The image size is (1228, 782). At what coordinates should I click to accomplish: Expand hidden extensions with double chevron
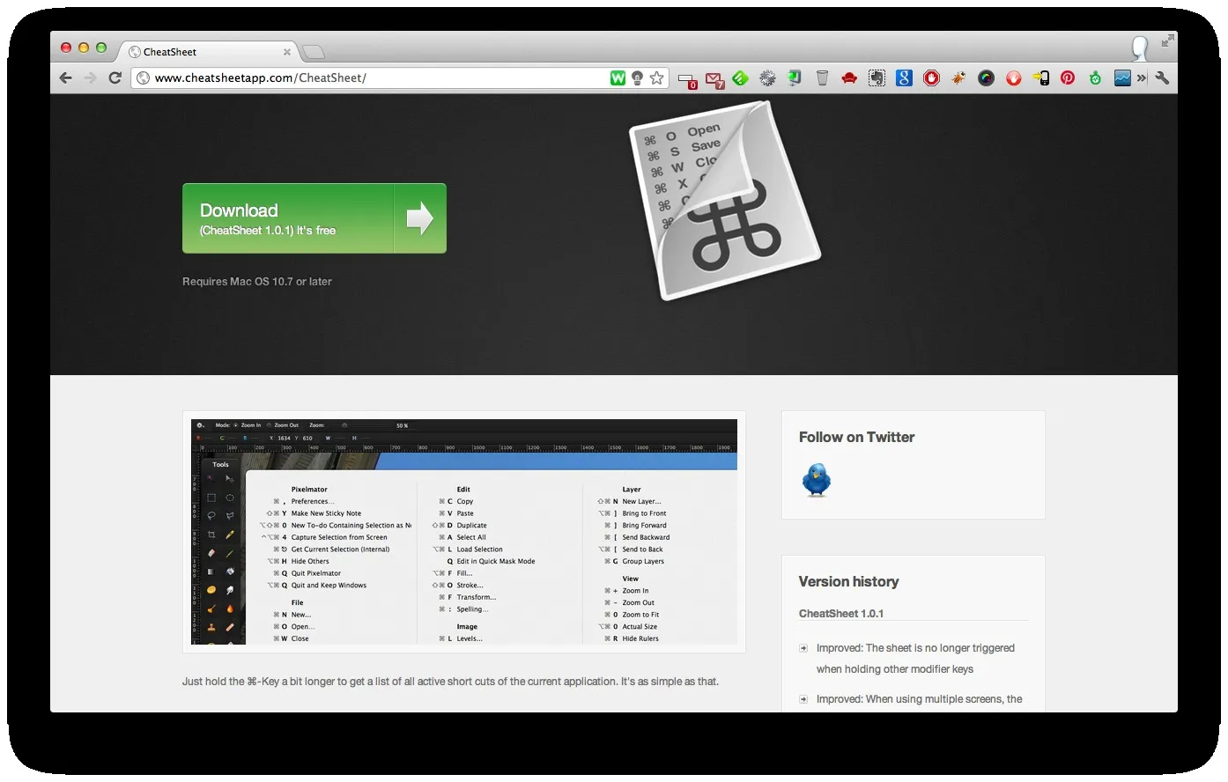pyautogui.click(x=1142, y=77)
